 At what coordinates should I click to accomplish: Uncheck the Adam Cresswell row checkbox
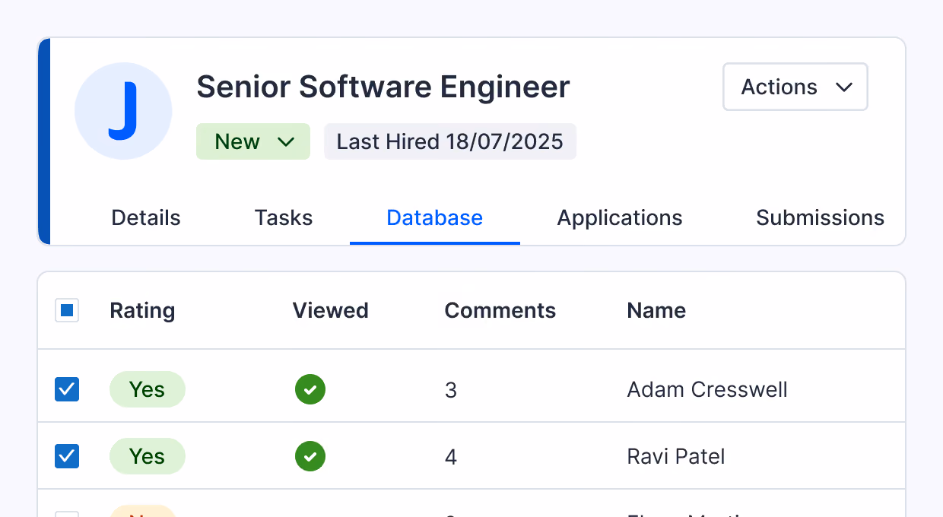tap(67, 389)
